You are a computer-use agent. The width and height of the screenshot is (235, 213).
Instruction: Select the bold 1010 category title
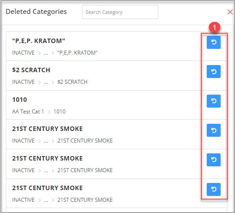(19, 100)
